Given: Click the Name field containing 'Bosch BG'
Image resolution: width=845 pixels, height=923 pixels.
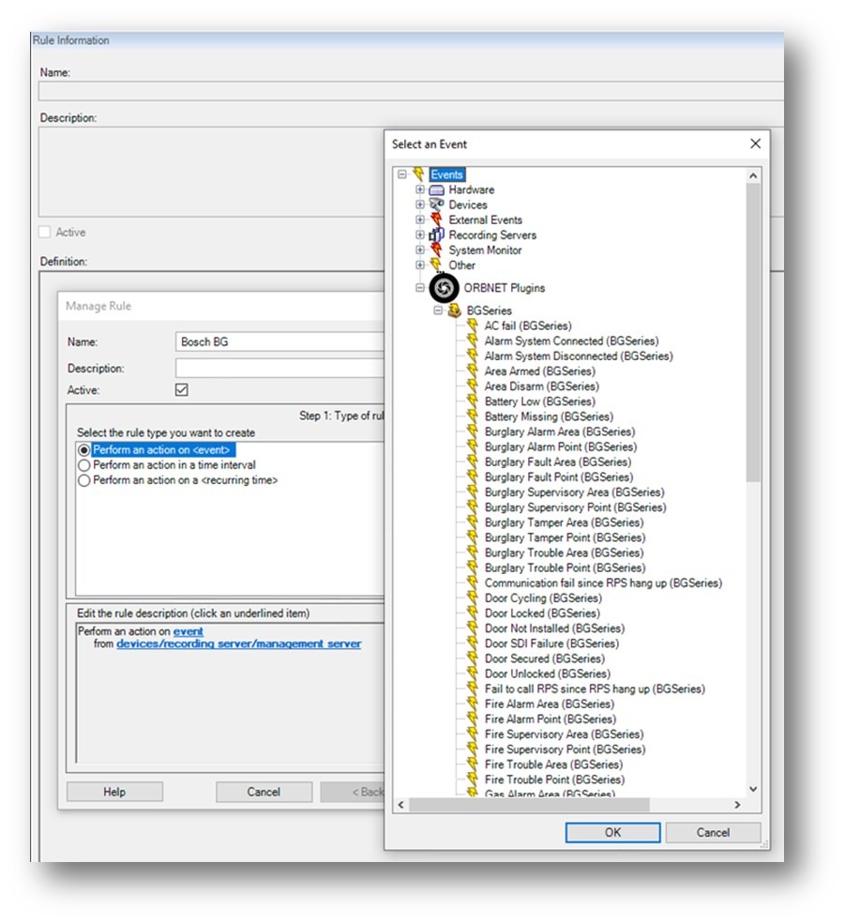Looking at the screenshot, I should coord(280,342).
